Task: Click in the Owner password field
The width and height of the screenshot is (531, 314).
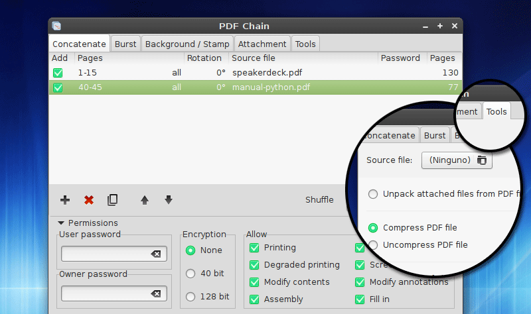Action: tap(114, 293)
